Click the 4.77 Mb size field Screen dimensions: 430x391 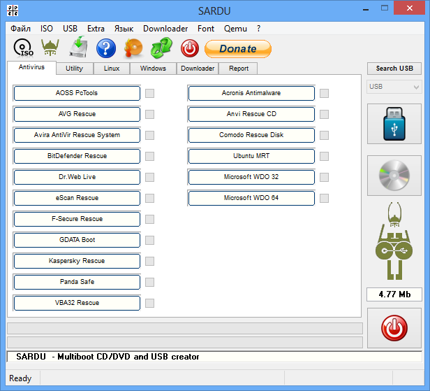[394, 294]
